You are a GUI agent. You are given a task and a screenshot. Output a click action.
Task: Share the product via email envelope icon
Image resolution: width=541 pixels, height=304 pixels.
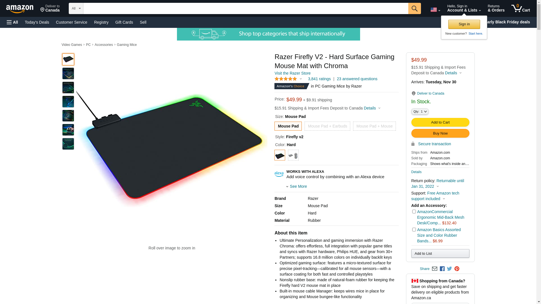434,269
